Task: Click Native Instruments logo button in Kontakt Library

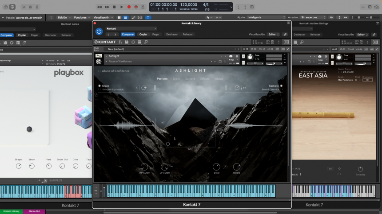Action: point(286,42)
